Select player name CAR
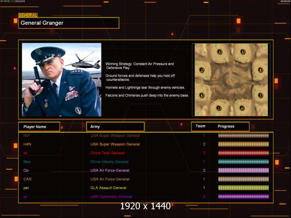The image size is (291, 218). coord(28,179)
